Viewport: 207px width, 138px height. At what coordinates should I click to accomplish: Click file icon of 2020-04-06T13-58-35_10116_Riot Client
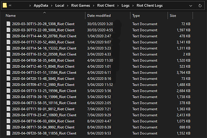point(8,103)
